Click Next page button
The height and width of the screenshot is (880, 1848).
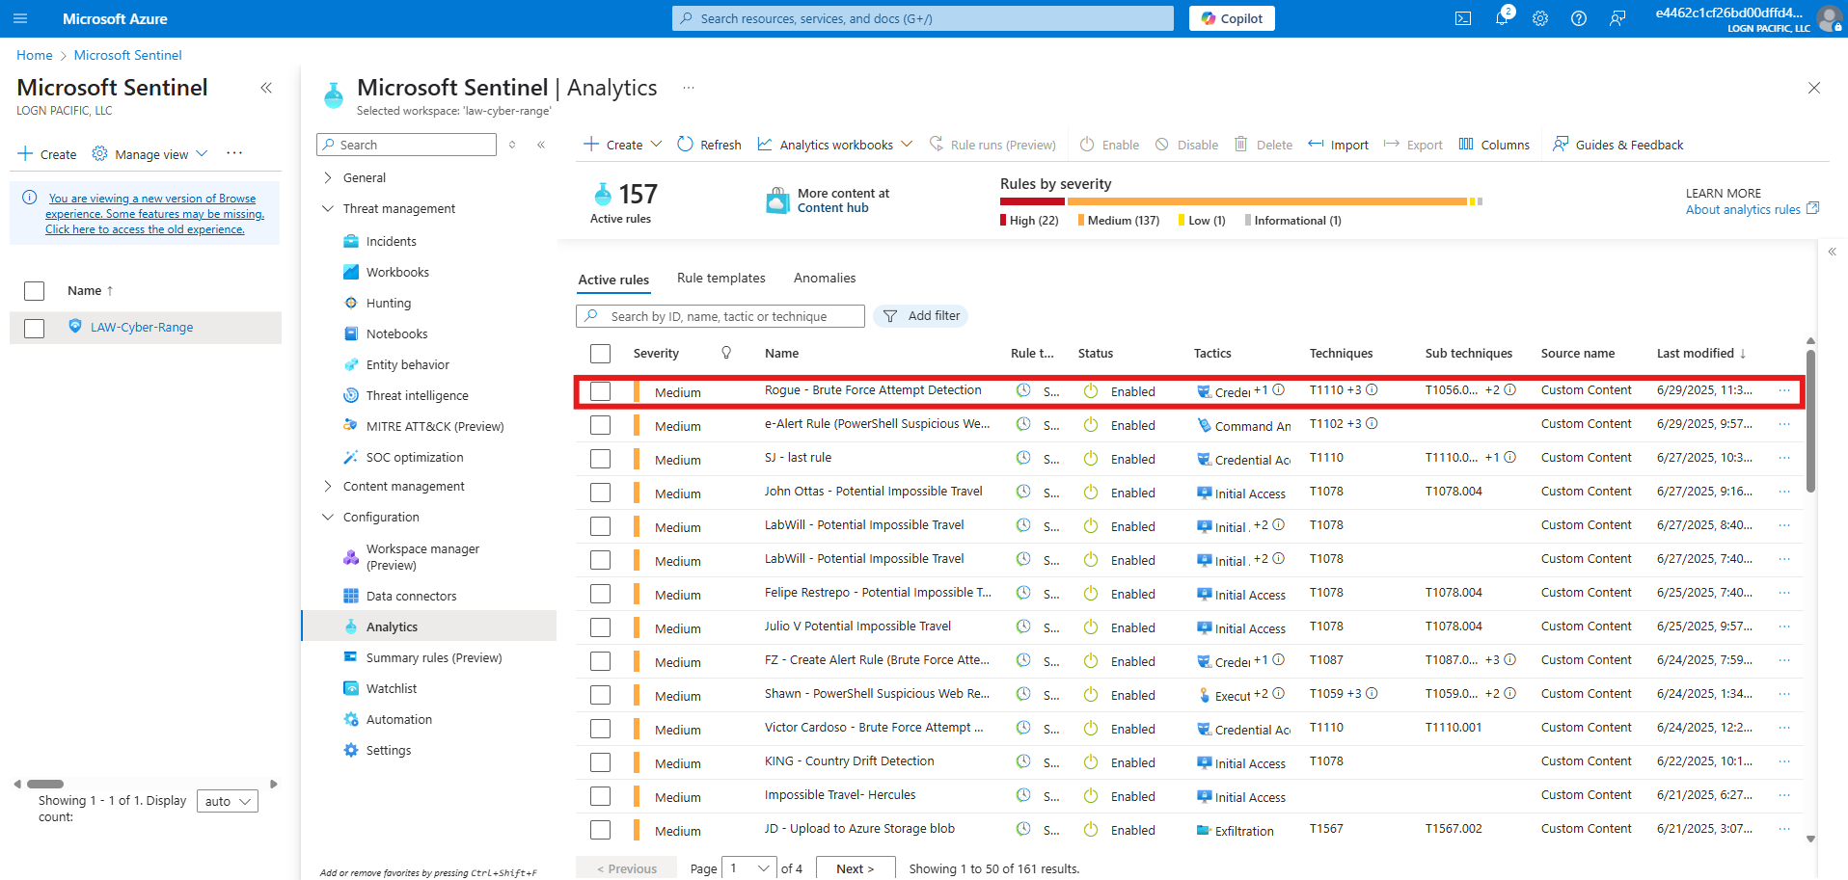click(856, 868)
